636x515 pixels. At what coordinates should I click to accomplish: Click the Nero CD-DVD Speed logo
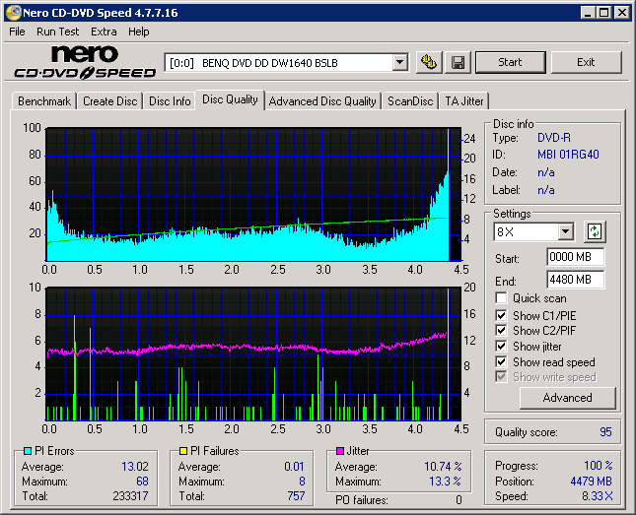coord(85,62)
